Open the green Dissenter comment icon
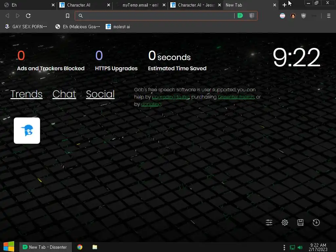The height and width of the screenshot is (252, 336). point(240,16)
